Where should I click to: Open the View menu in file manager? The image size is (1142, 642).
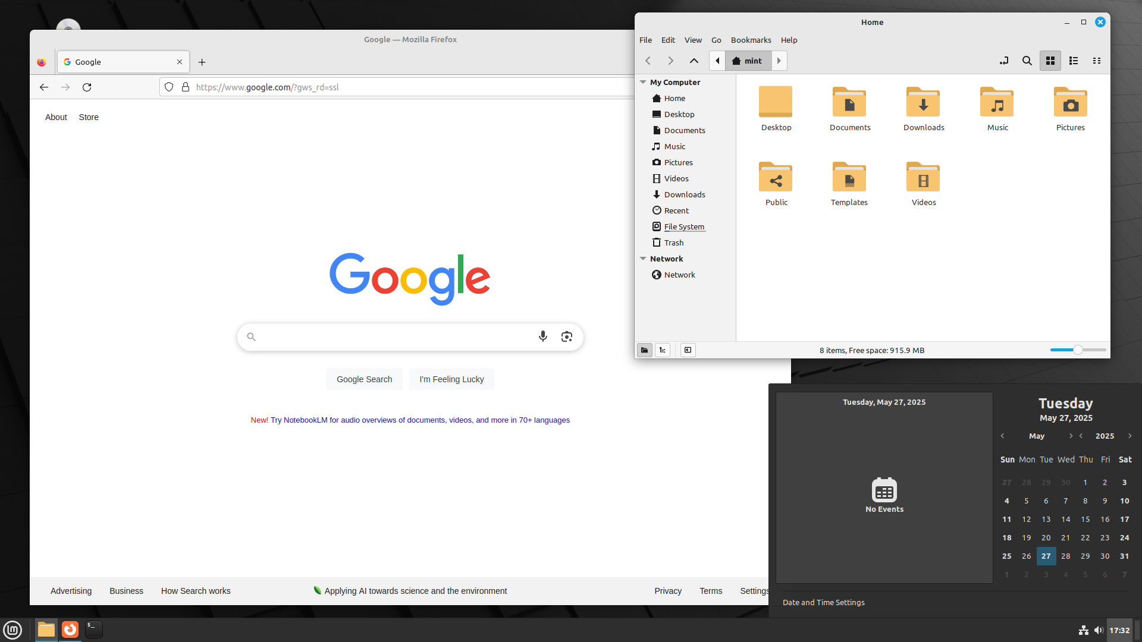(x=693, y=40)
